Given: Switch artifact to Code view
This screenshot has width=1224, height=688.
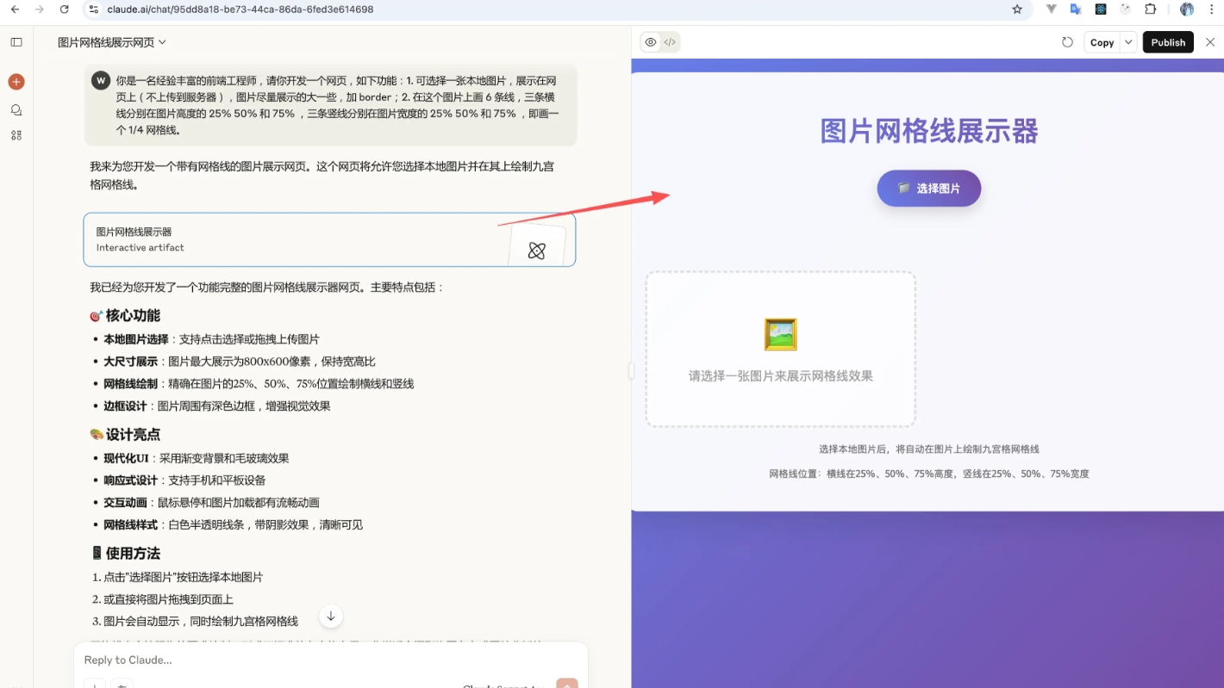Looking at the screenshot, I should click(x=670, y=42).
